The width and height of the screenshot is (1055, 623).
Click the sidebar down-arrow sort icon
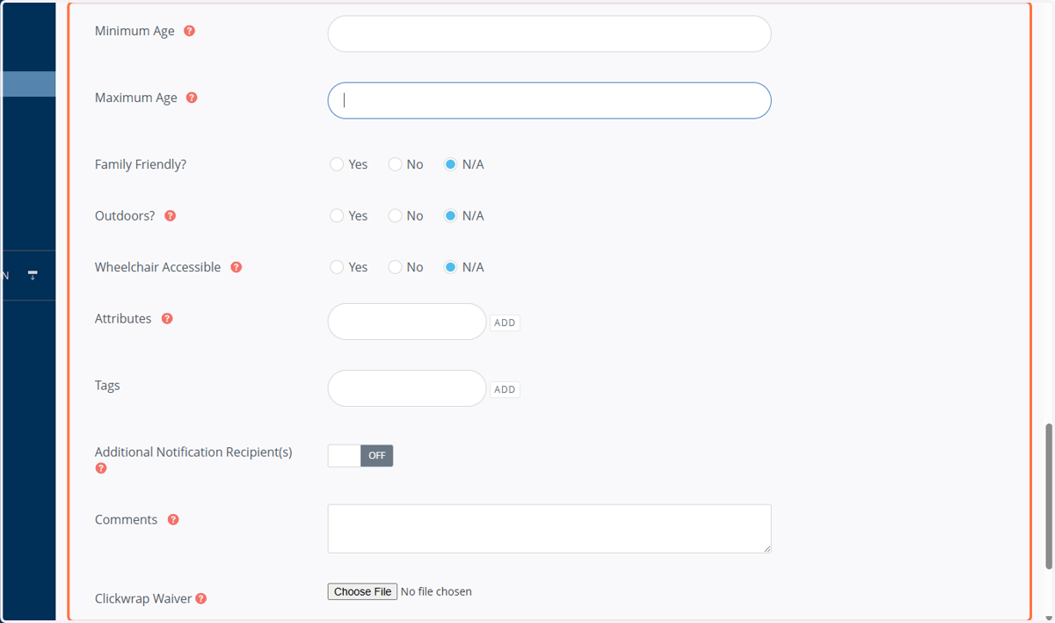click(x=33, y=275)
